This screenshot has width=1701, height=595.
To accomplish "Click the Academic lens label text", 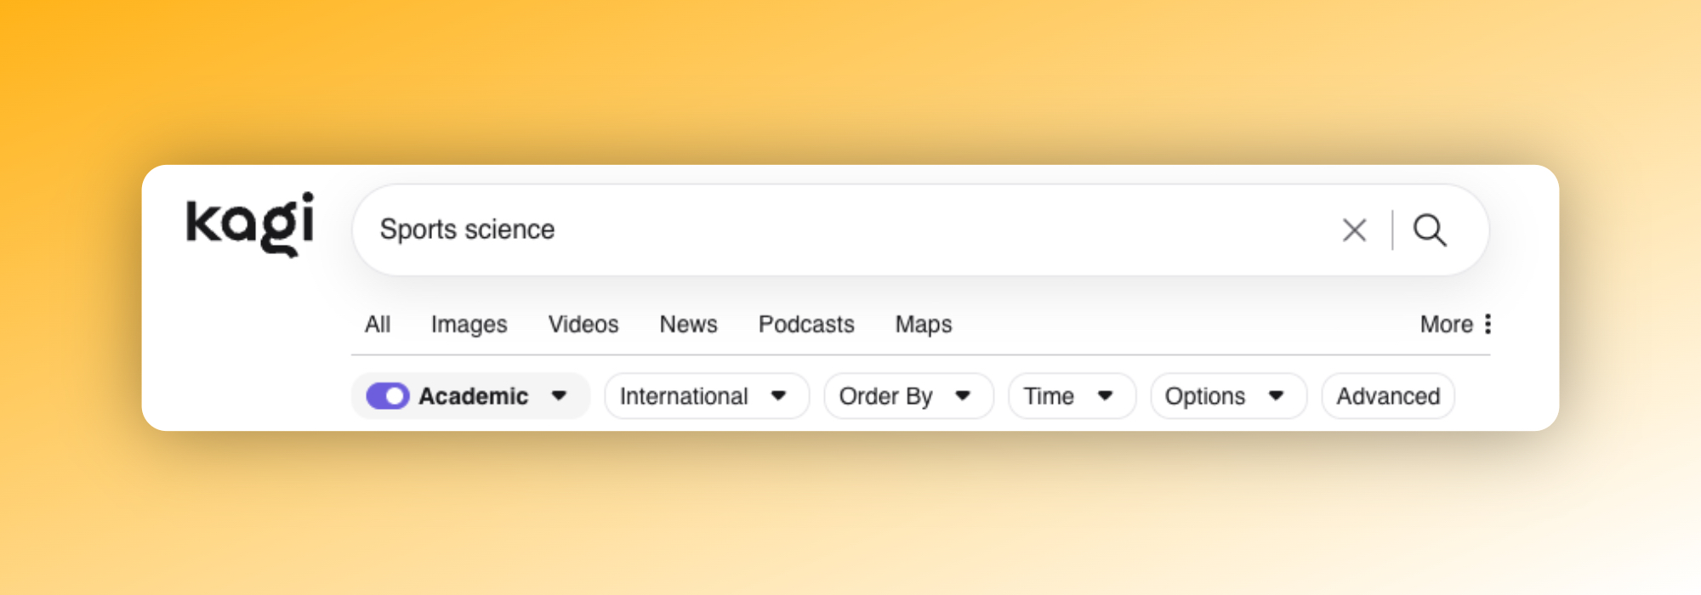I will coord(473,396).
